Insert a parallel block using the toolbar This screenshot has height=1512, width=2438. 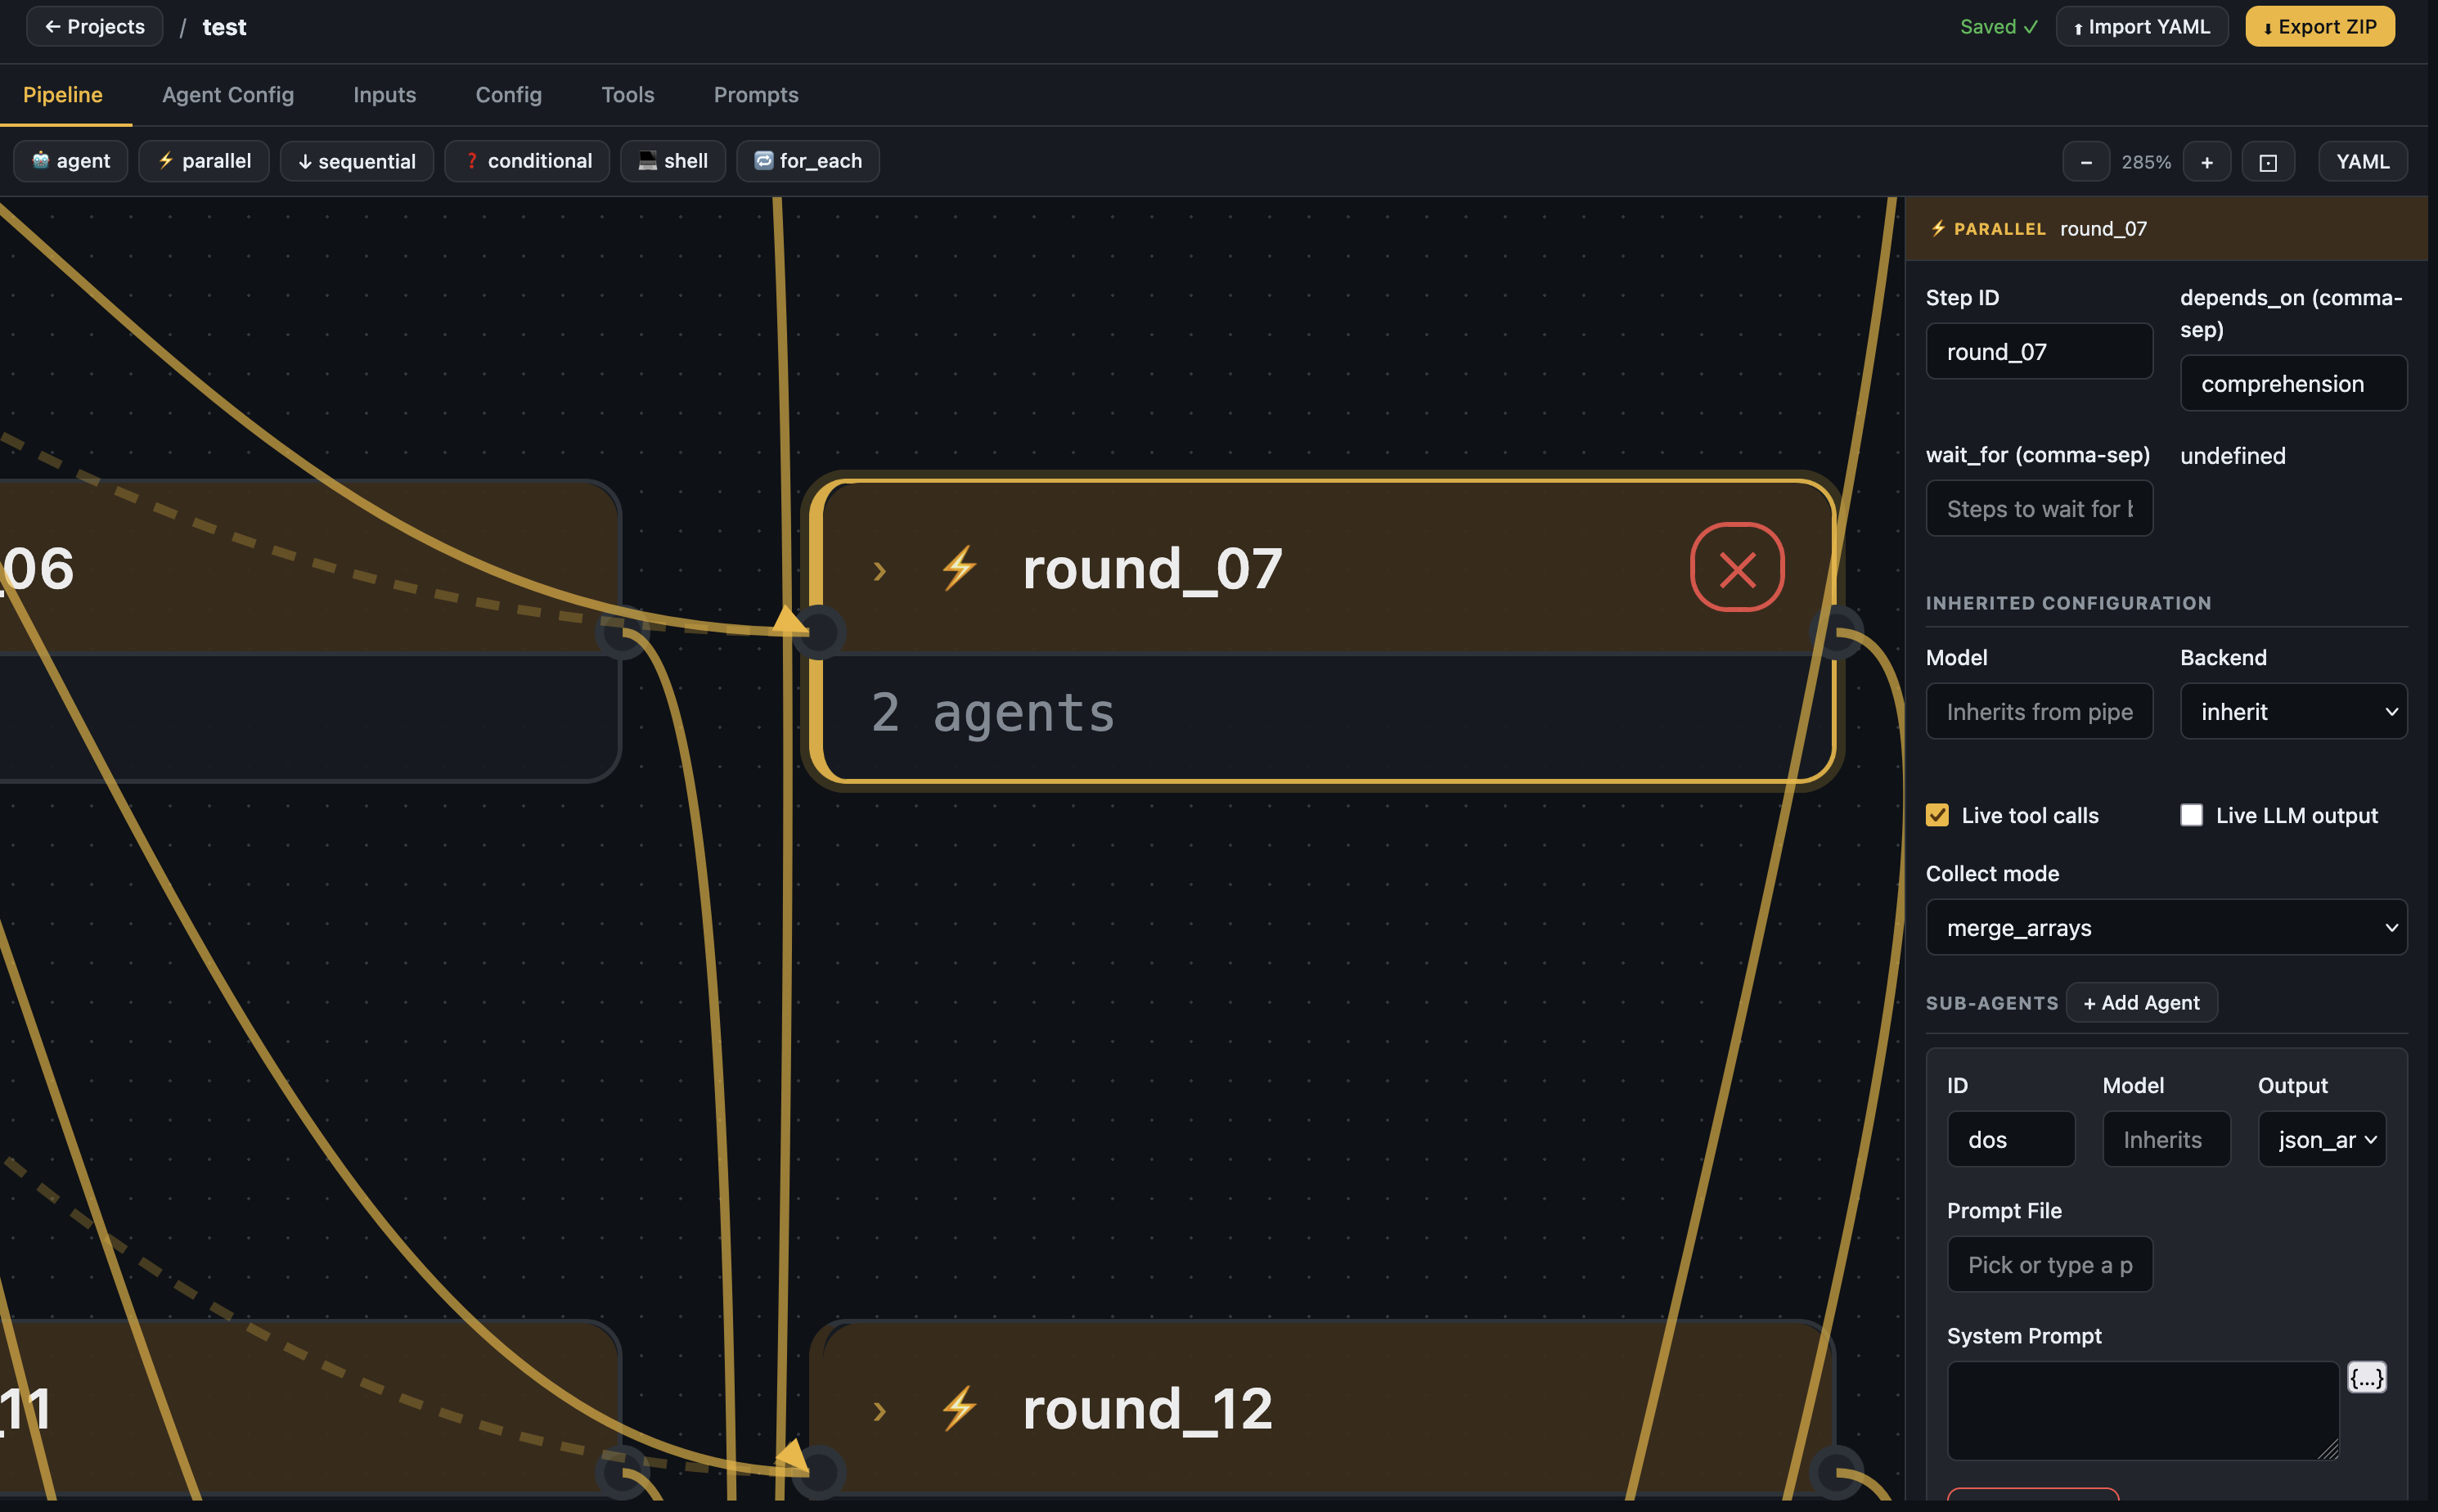[x=204, y=161]
